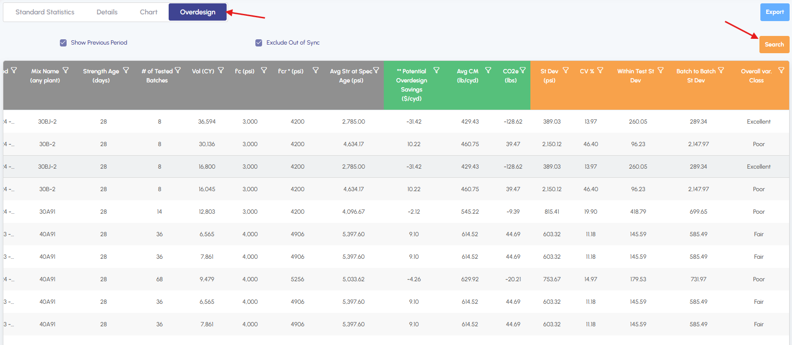Filter the CV % column
792x345 pixels.
pyautogui.click(x=600, y=70)
